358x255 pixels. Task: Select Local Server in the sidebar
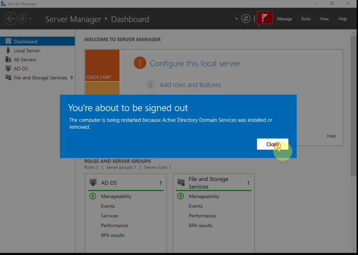pos(38,51)
